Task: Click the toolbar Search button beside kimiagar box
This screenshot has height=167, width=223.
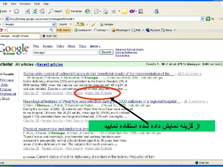Action: point(63,24)
